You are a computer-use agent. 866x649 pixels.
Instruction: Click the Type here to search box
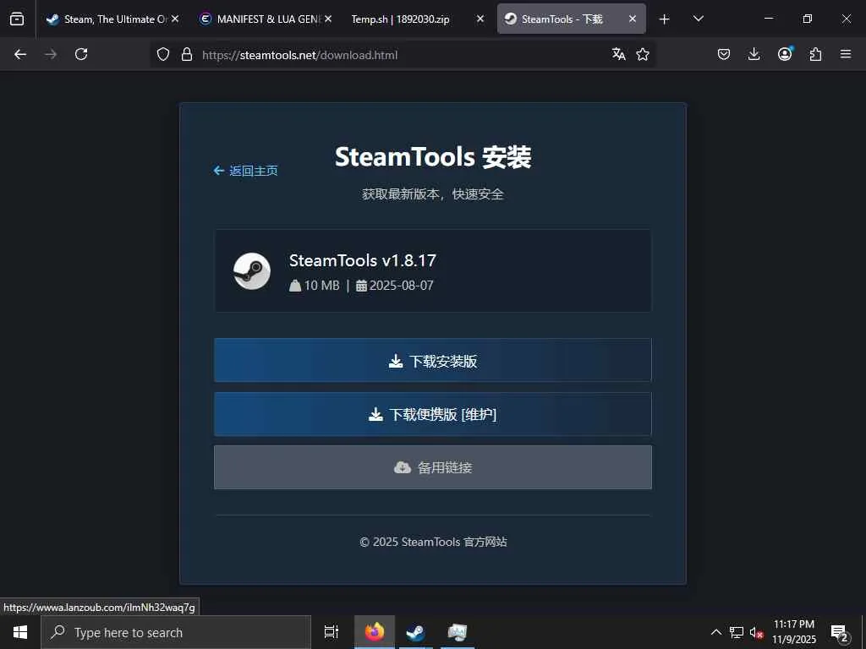(176, 632)
